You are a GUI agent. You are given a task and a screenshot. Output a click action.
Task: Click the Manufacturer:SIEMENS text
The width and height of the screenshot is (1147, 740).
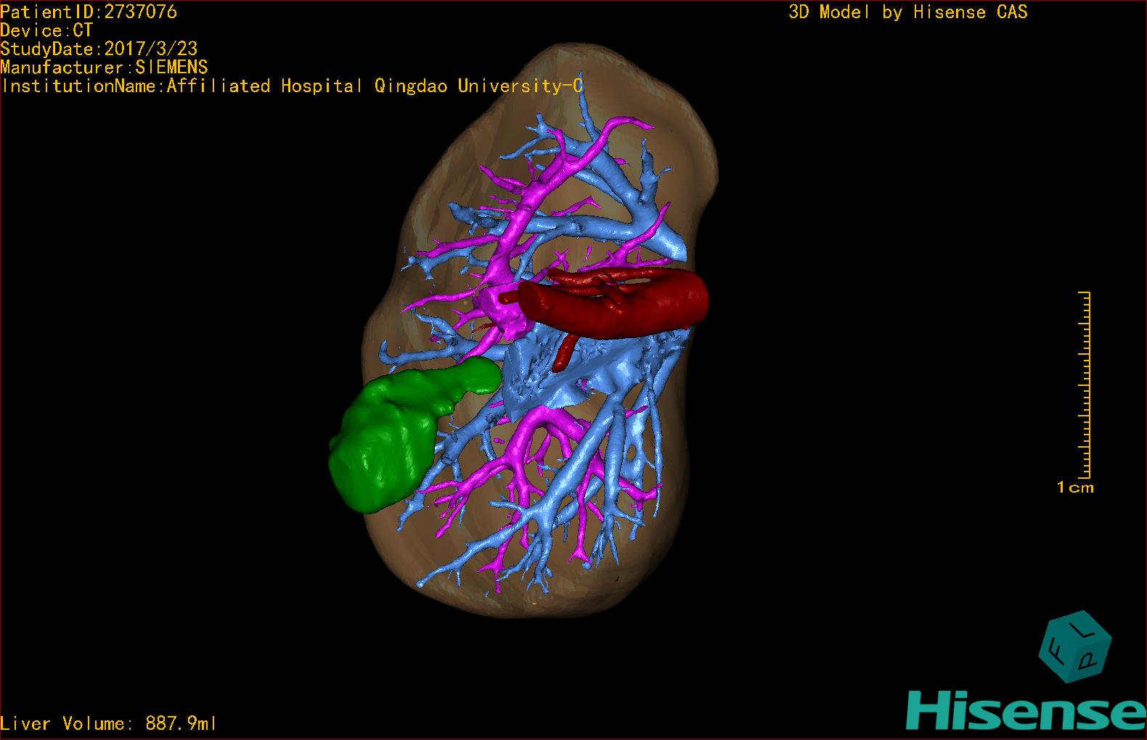pos(104,67)
